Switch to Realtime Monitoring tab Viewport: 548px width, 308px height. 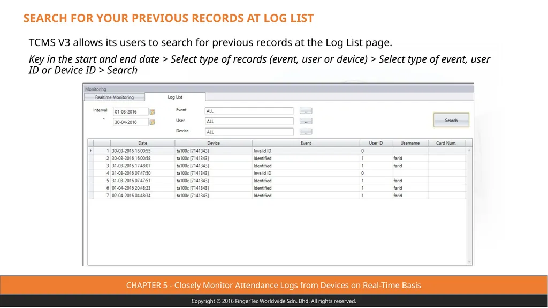(115, 97)
